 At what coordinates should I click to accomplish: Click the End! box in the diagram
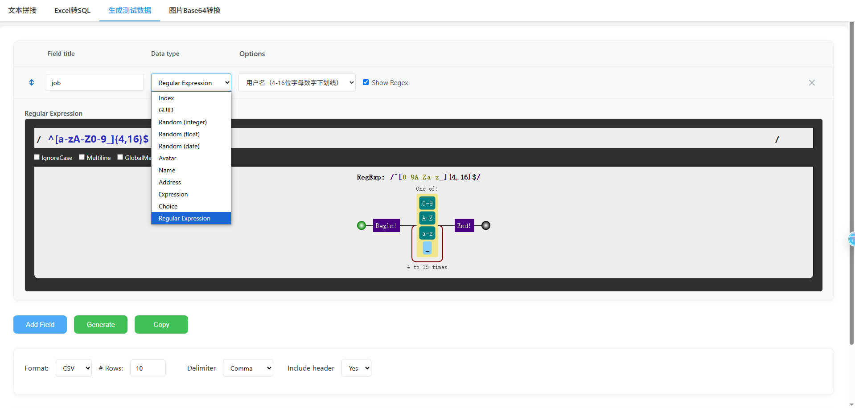[x=464, y=225]
